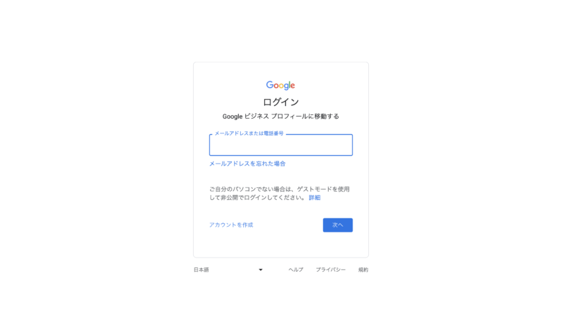Click the subtitle Google ビジネス プロフィールに移動する
The height and width of the screenshot is (320, 562).
[280, 116]
